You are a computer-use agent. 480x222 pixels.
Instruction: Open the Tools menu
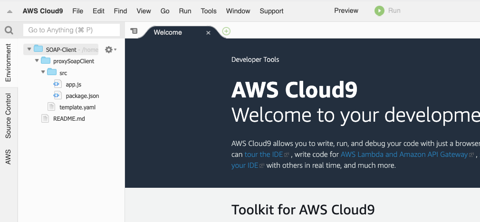[x=209, y=11]
